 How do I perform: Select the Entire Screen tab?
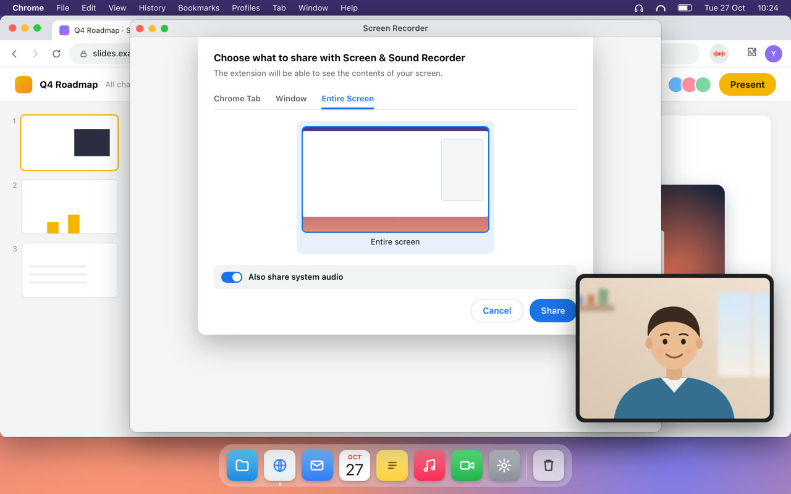point(347,98)
